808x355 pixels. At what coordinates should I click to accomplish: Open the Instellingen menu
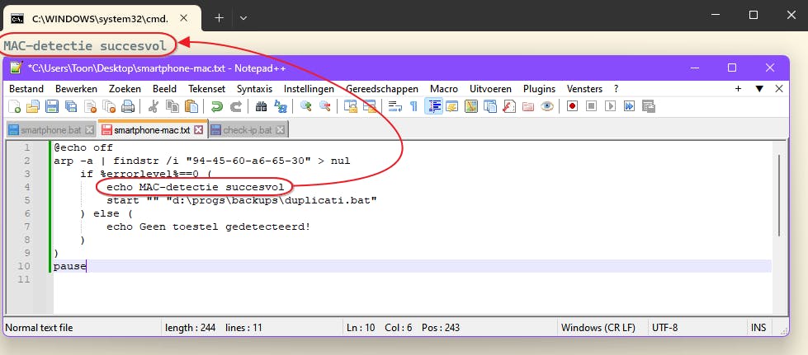point(309,89)
